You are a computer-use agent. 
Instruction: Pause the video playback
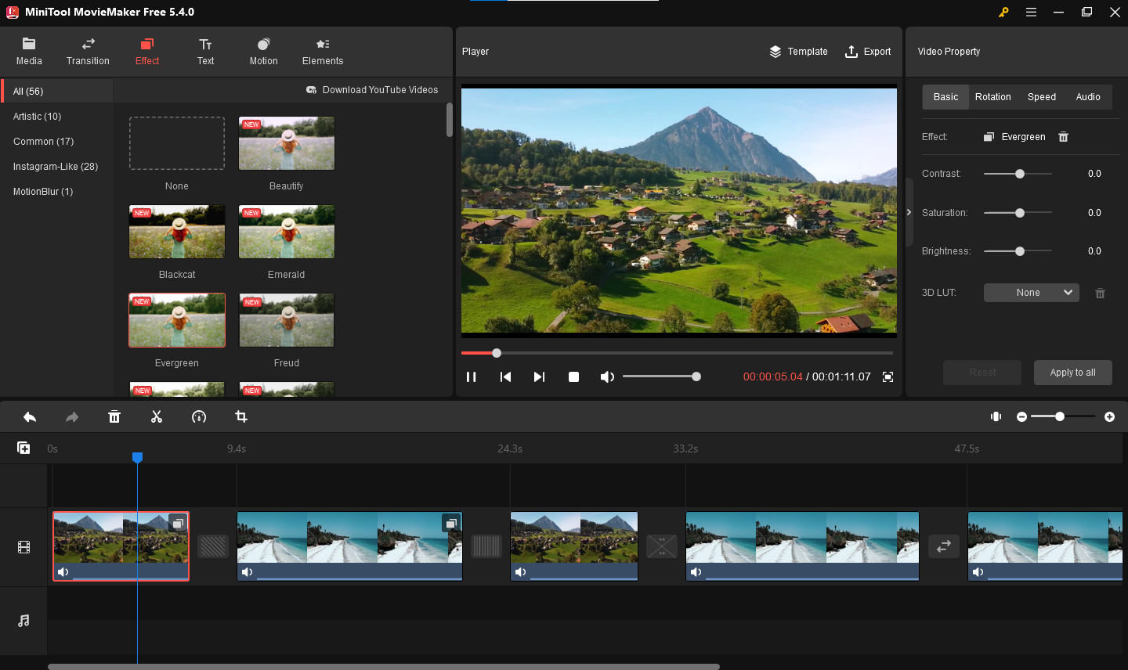coord(472,377)
